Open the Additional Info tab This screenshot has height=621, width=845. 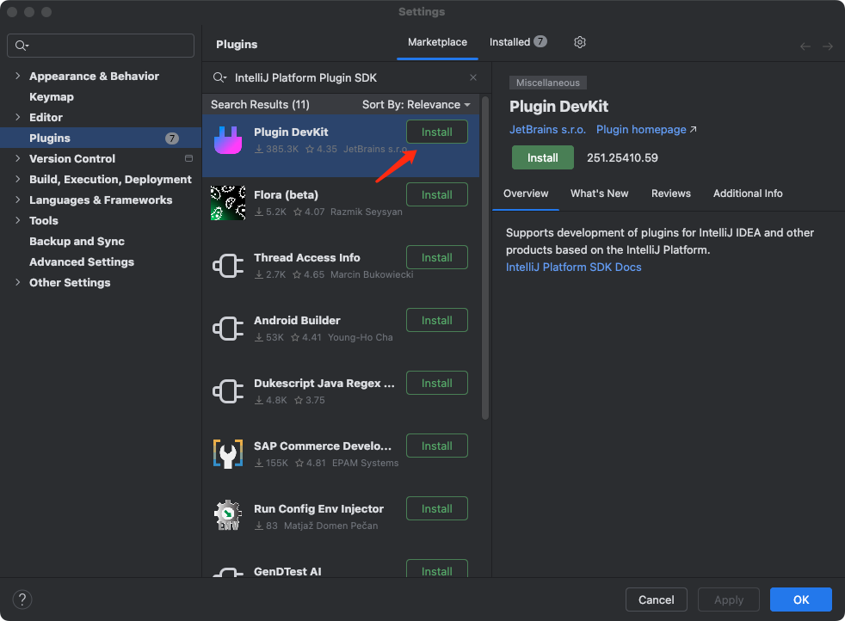[x=748, y=194]
